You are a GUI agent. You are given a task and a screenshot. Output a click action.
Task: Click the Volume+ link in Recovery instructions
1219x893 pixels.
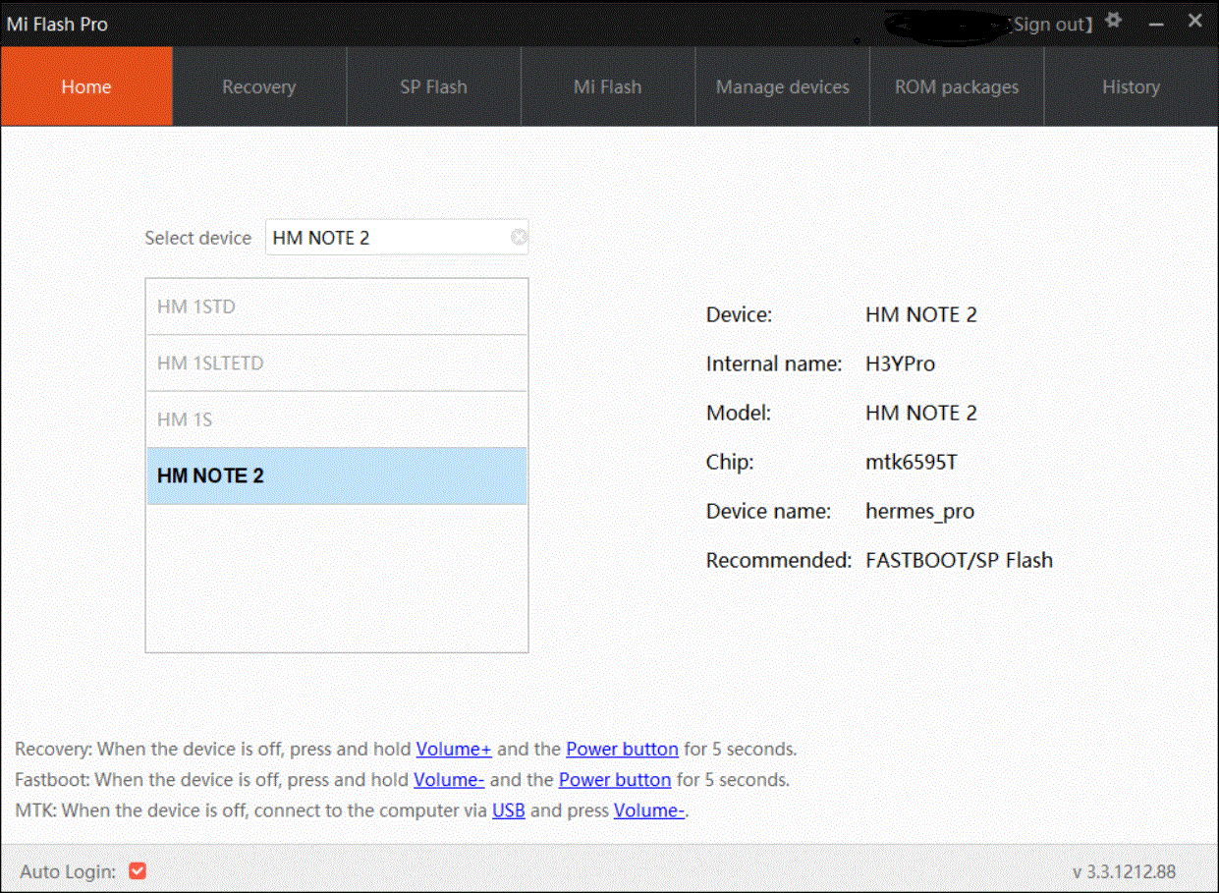coord(453,749)
